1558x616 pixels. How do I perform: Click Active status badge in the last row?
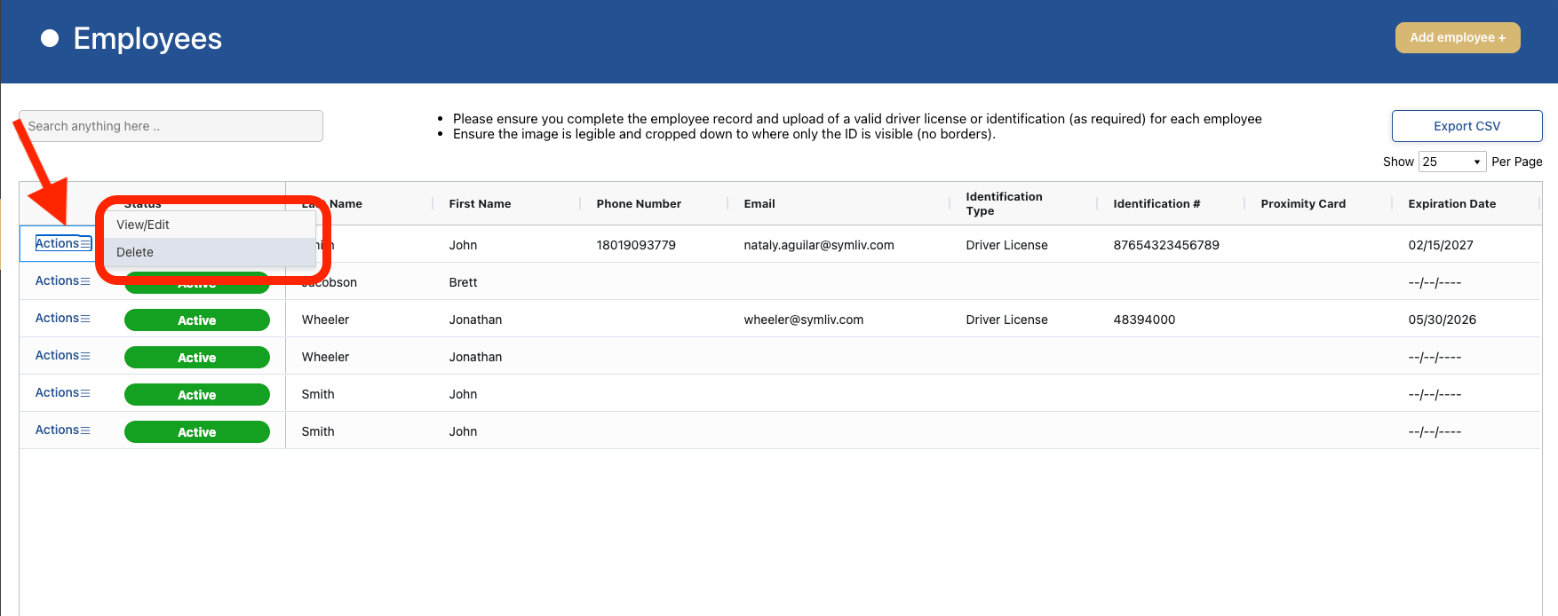coord(196,431)
